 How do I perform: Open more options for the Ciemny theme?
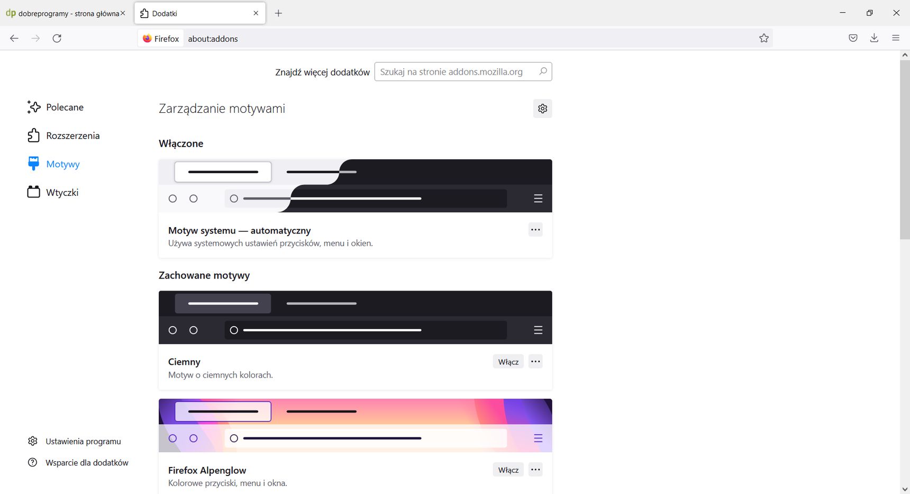pyautogui.click(x=535, y=362)
